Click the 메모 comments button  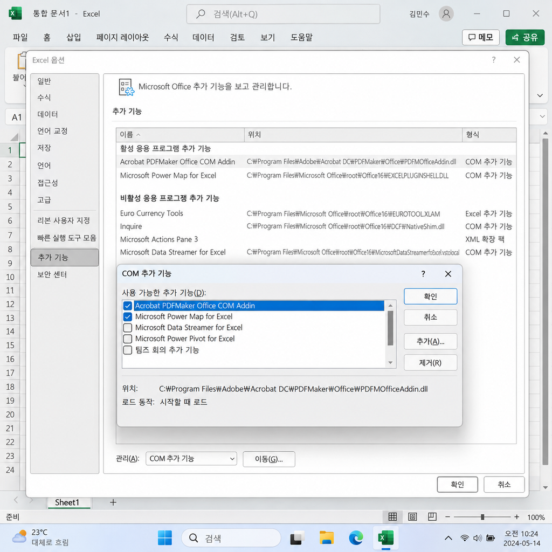pyautogui.click(x=480, y=37)
